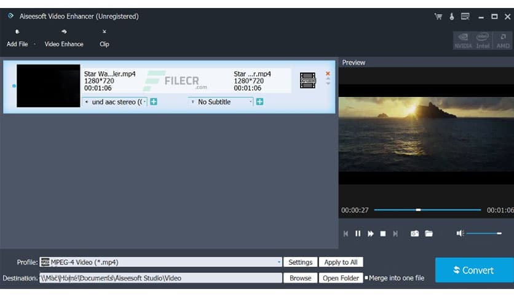Open the audio track dropdown
The height and width of the screenshot is (297, 514).
click(x=114, y=102)
